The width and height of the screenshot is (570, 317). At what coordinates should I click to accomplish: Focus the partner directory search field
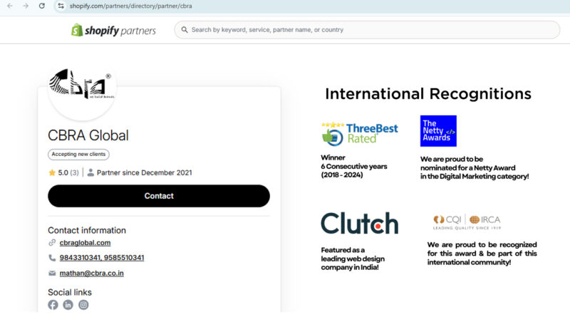tap(370, 30)
